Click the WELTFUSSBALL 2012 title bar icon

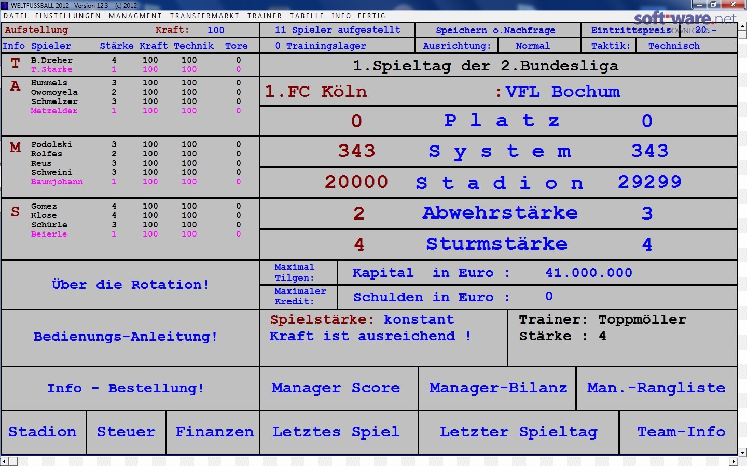click(x=5, y=5)
